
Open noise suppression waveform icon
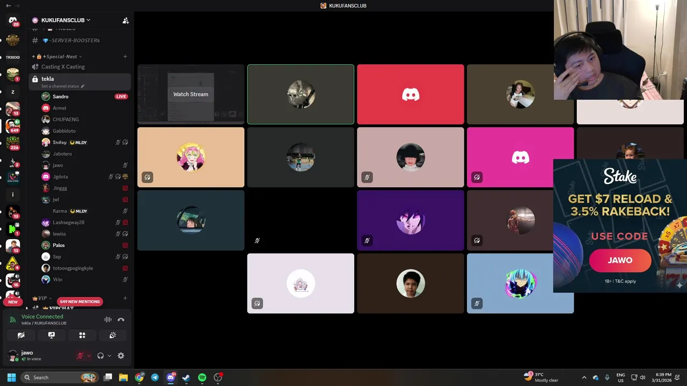click(108, 320)
